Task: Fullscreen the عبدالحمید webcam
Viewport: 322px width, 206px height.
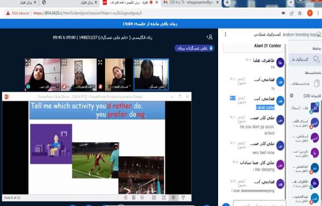Action: (x=64, y=62)
